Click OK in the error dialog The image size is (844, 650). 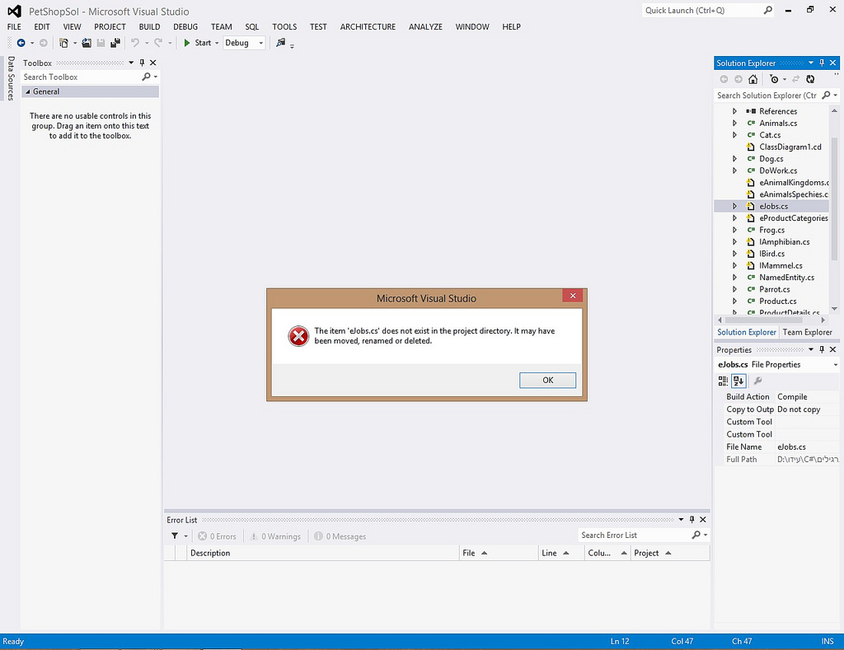click(x=547, y=380)
